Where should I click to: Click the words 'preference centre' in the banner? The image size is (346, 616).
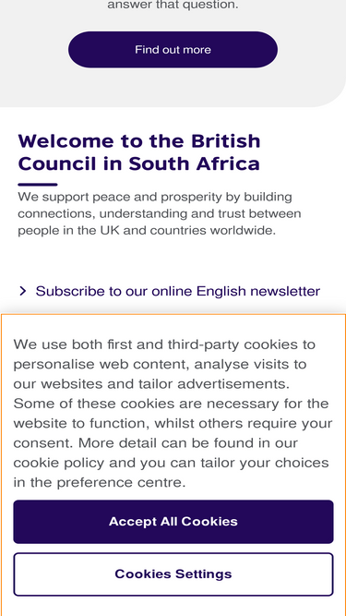coord(121,482)
